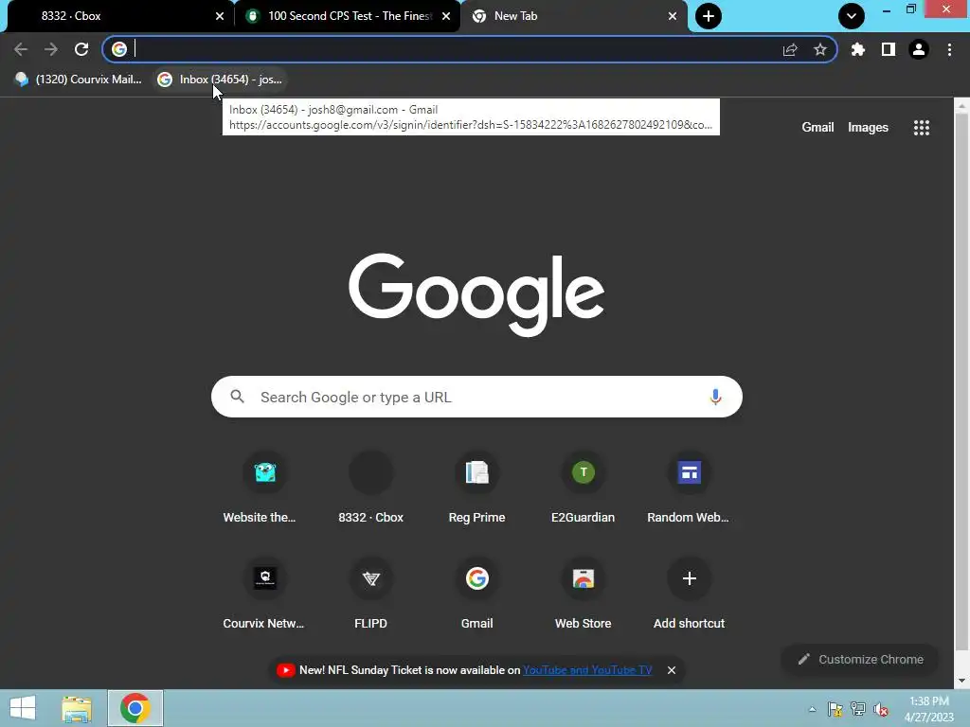Open the Chrome three-dot menu
This screenshot has width=970, height=727.
[949, 49]
